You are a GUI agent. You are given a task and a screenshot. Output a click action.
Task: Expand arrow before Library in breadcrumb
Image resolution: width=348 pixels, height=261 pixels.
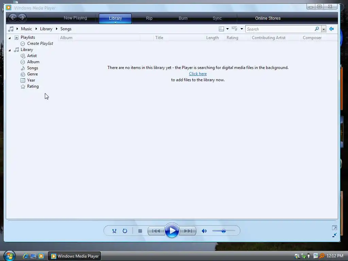36,29
